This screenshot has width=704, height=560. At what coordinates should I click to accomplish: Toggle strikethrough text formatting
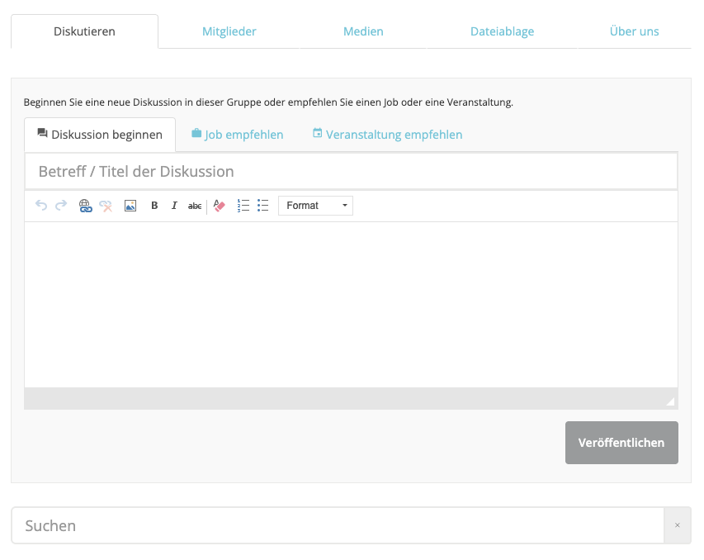pyautogui.click(x=195, y=206)
